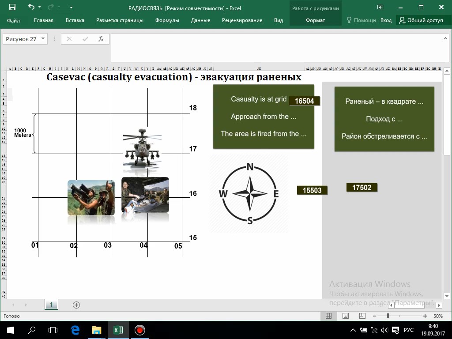The height and width of the screenshot is (339, 452).
Task: Open File Explorer from the taskbar
Action: 97,330
